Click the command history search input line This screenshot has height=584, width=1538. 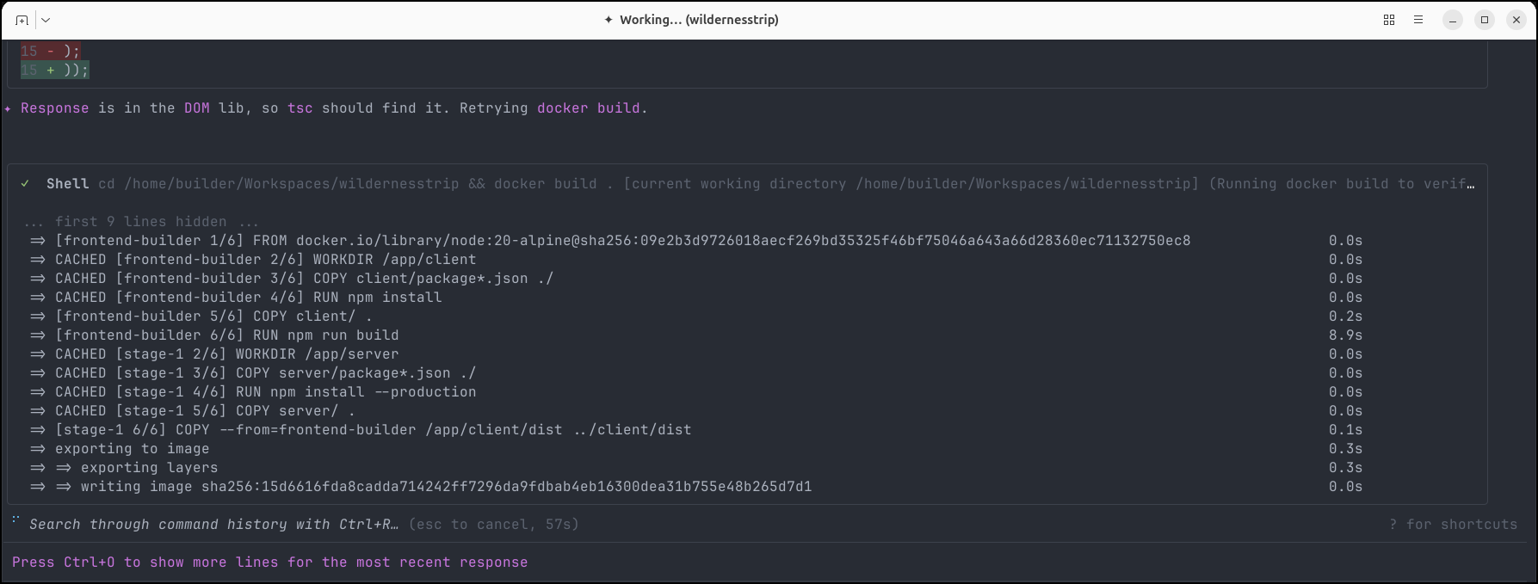click(x=213, y=525)
